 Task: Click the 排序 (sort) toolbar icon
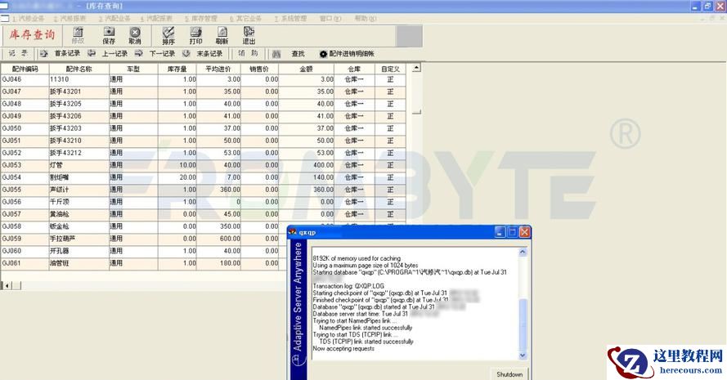click(168, 35)
